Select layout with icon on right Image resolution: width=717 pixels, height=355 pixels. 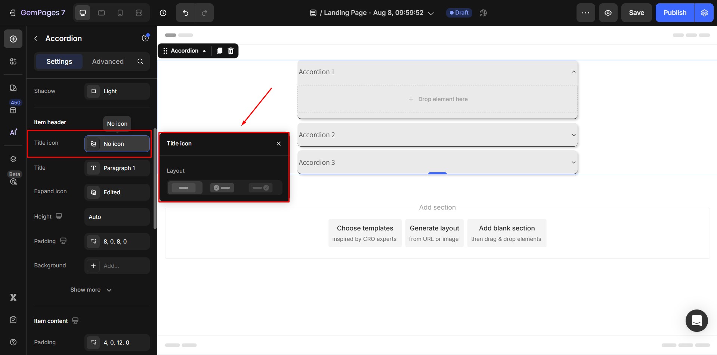(x=261, y=188)
